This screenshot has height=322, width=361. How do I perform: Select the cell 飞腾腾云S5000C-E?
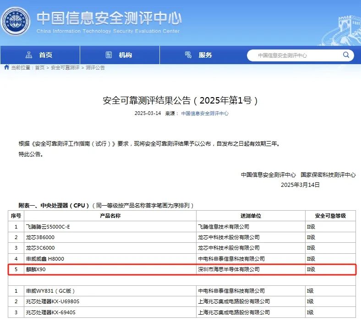click(x=110, y=227)
